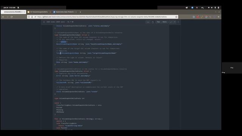This screenshot has height=136, width=242.
Task: Expand the edit options dropdown arrow
Action: (x=175, y=22)
